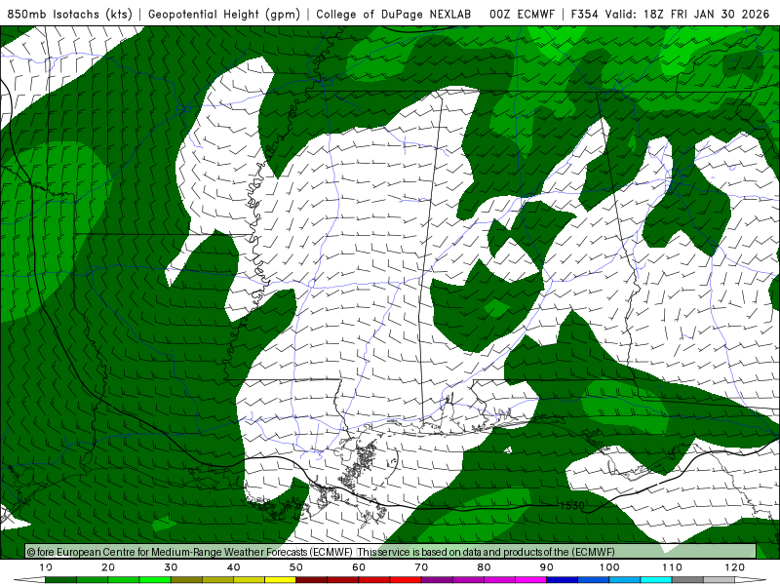Pick the darkest green swatch beside 10
This screenshot has width=780, height=585.
click(61, 580)
